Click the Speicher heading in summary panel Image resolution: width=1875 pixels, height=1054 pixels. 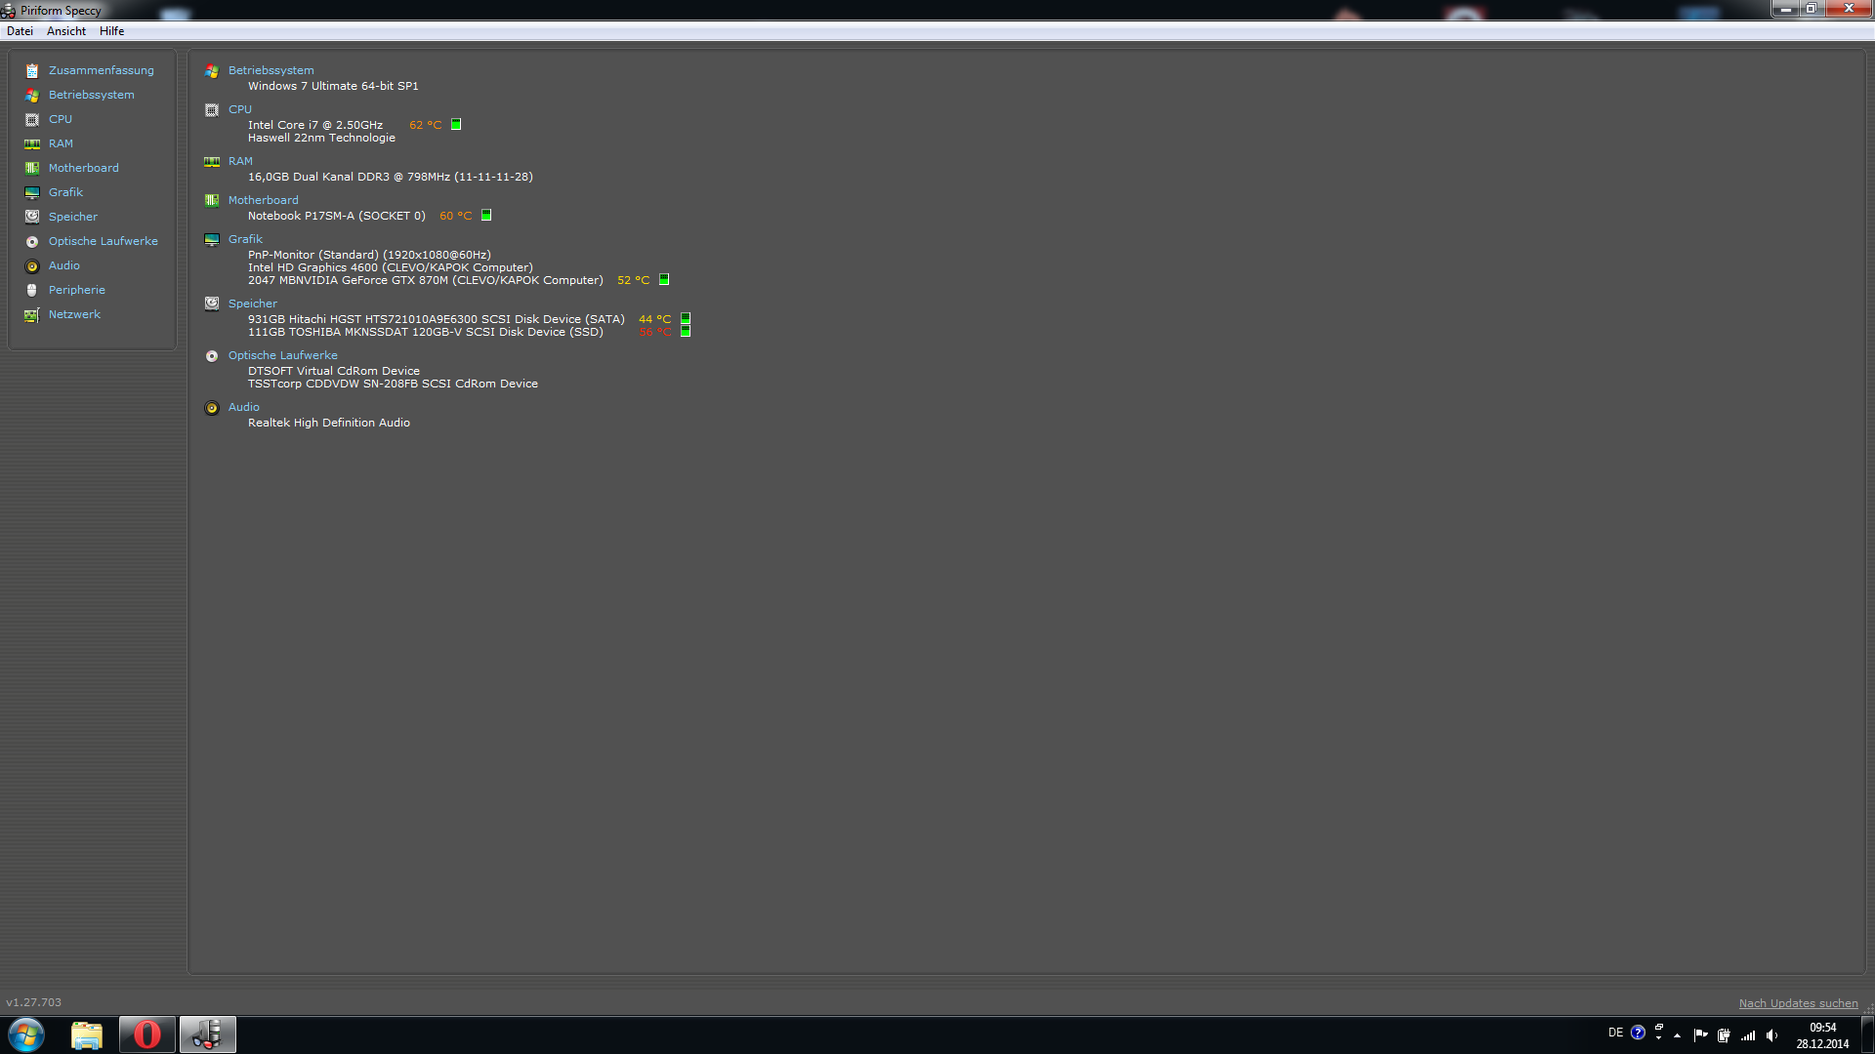pos(252,304)
